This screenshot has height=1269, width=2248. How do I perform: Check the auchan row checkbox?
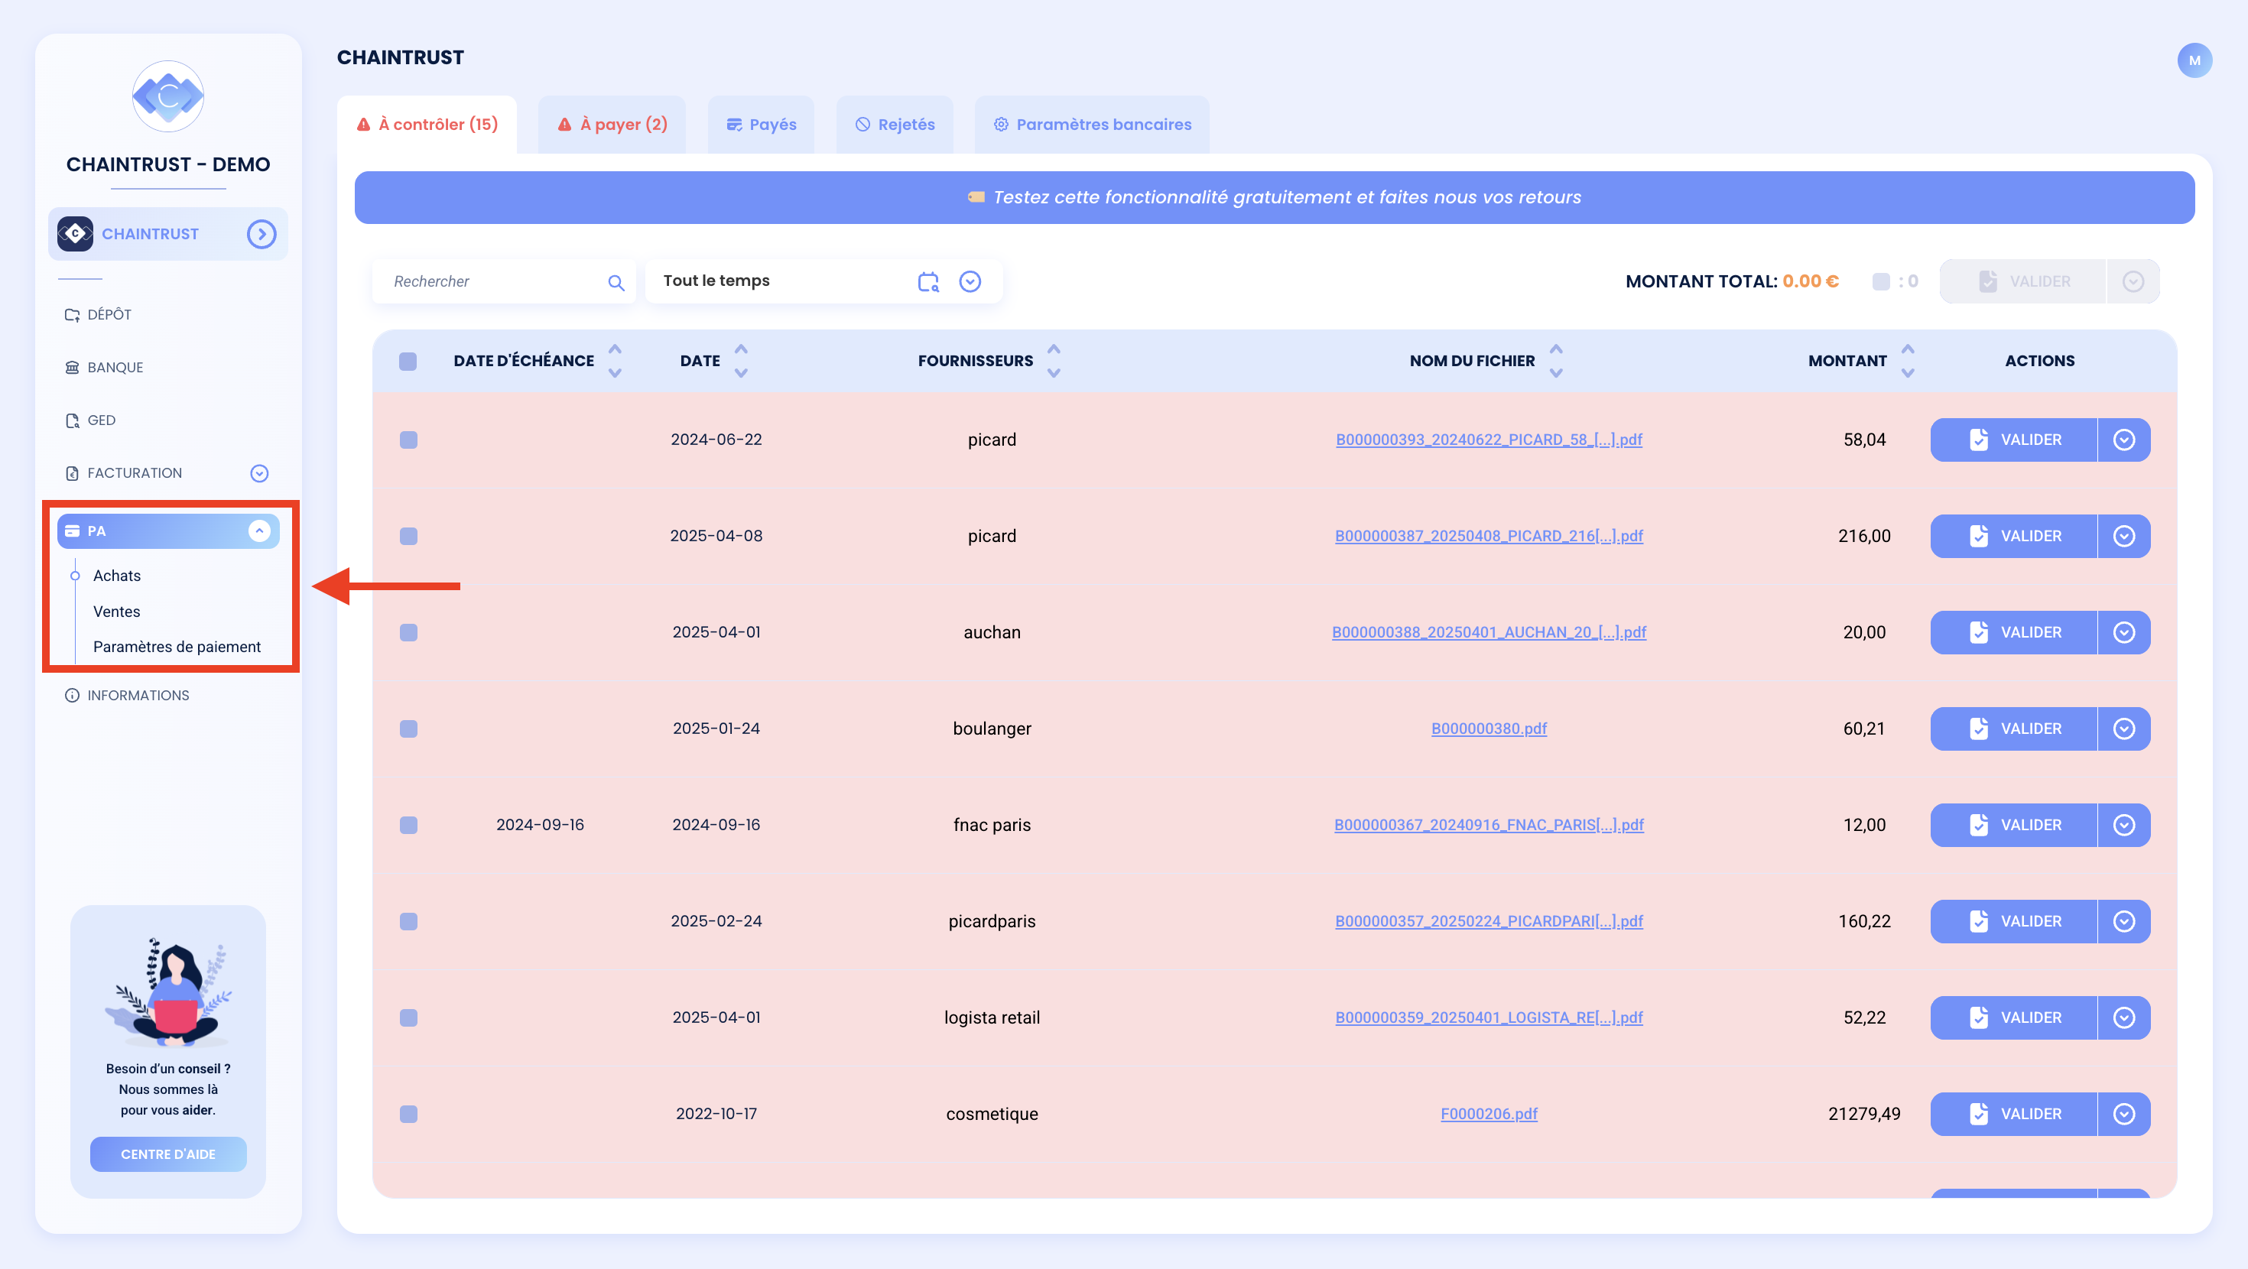[x=408, y=633]
